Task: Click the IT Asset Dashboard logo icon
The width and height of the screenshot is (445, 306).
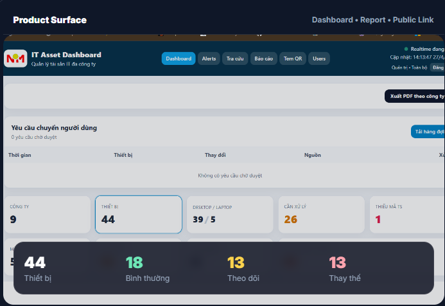Action: click(x=15, y=59)
